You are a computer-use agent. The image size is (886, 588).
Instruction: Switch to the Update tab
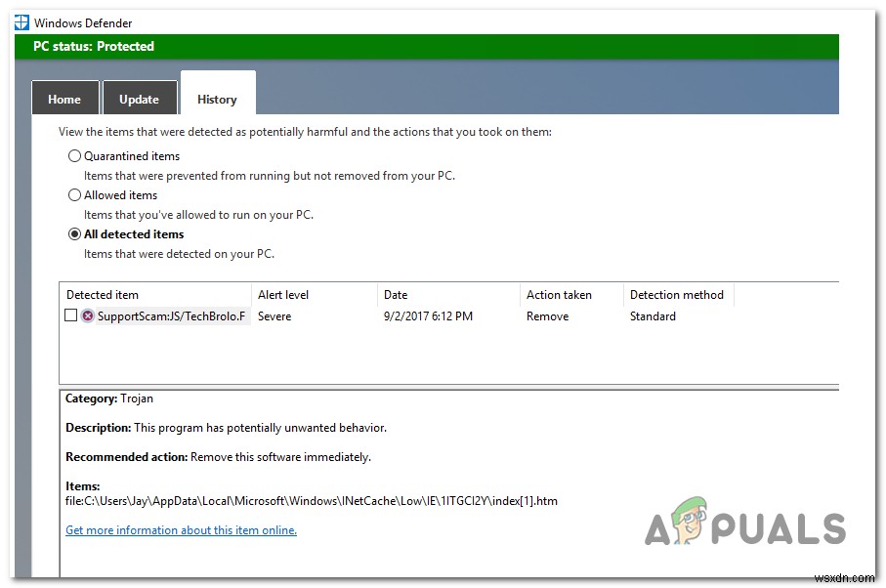click(x=140, y=99)
